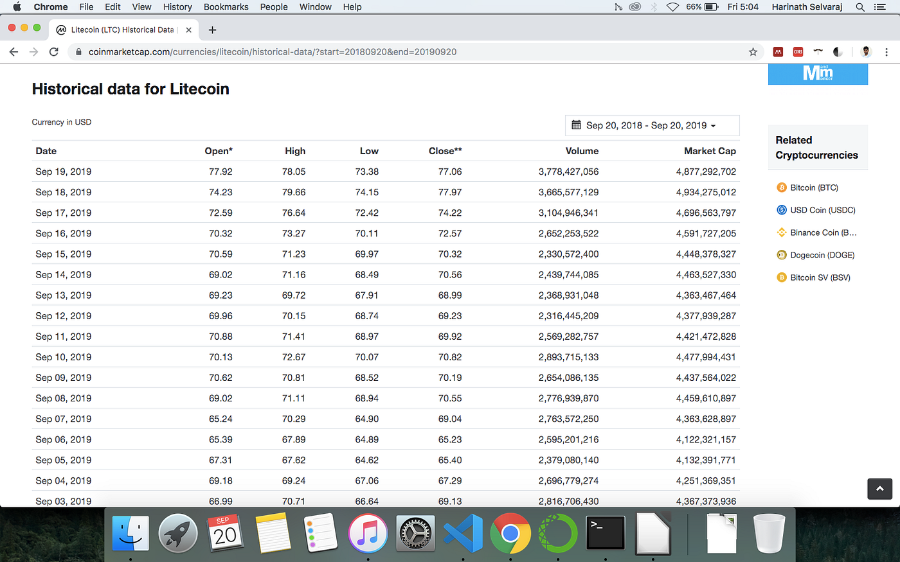900x562 pixels.
Task: Bookmark page with the star icon
Action: tap(753, 52)
